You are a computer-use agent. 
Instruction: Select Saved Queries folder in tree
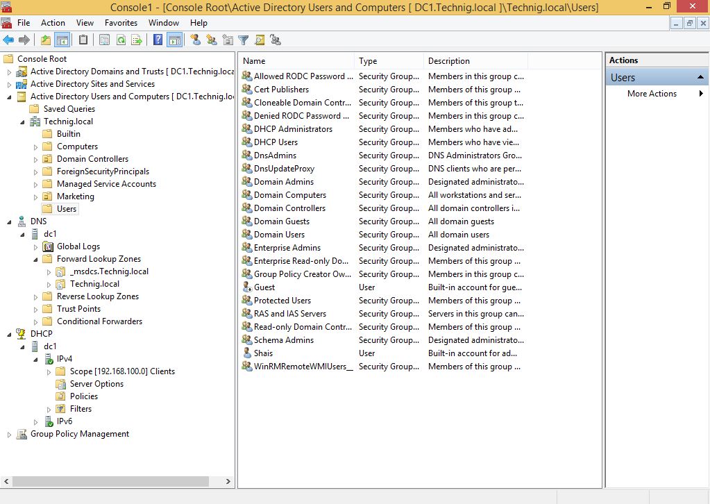point(69,109)
